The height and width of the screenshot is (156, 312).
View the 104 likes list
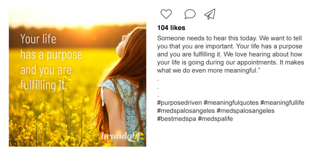pos(171,28)
